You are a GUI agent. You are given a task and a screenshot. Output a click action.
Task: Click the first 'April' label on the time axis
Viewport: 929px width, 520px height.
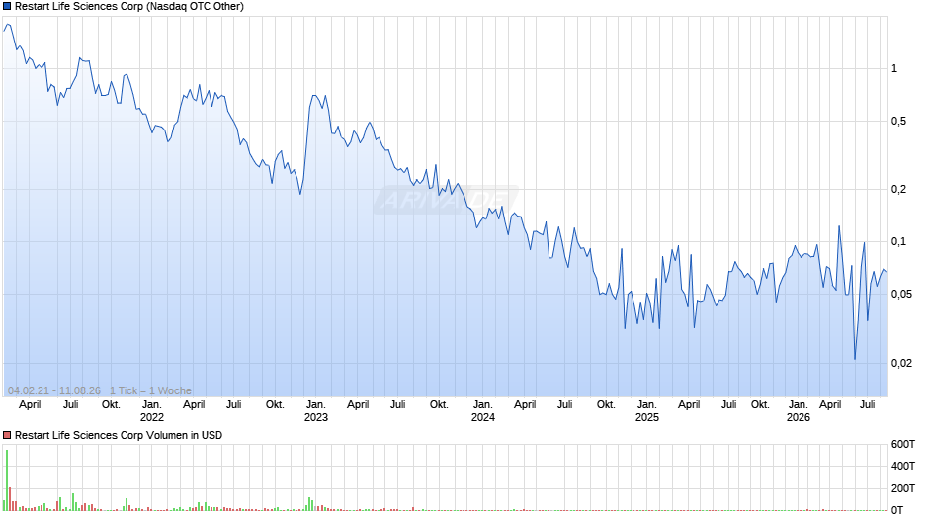click(x=30, y=405)
